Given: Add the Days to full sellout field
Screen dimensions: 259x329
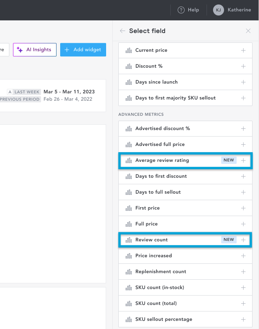Looking at the screenshot, I should pyautogui.click(x=243, y=192).
